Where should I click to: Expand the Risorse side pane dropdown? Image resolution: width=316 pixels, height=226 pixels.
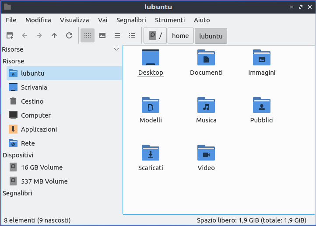(116, 49)
